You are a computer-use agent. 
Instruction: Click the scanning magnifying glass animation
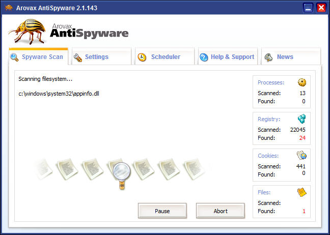click(x=122, y=175)
